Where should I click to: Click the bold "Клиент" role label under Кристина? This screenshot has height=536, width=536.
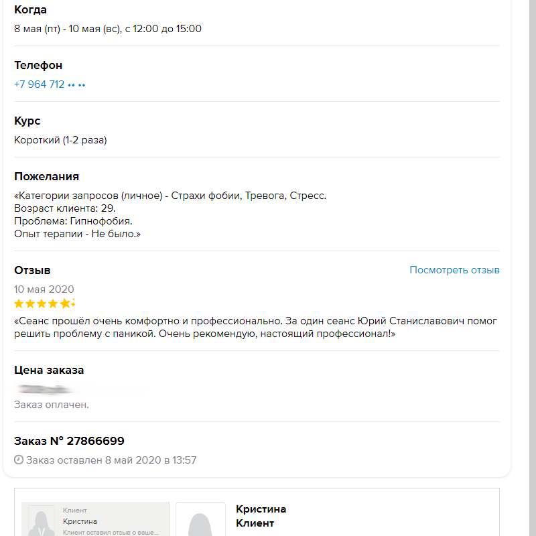click(255, 523)
